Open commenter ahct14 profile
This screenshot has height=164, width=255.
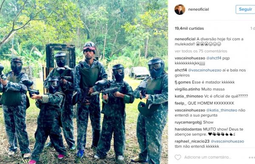(181, 70)
